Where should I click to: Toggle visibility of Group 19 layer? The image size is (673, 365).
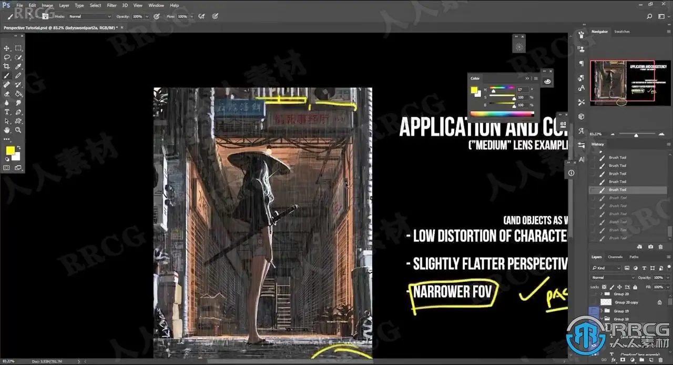[x=594, y=311]
